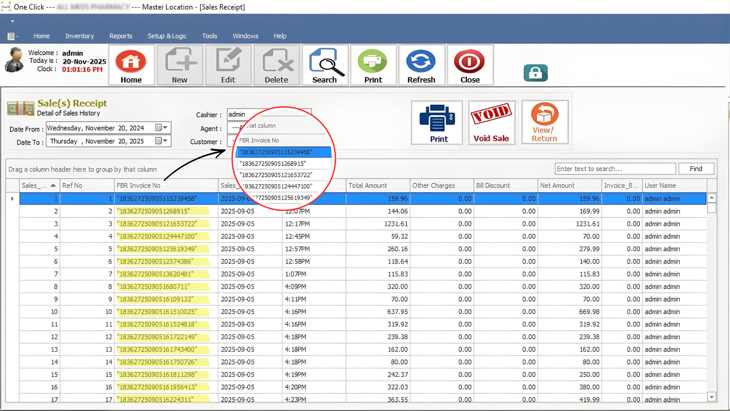This screenshot has width=730, height=411.
Task: Open the Date From calendar dropdown
Action: [x=166, y=127]
